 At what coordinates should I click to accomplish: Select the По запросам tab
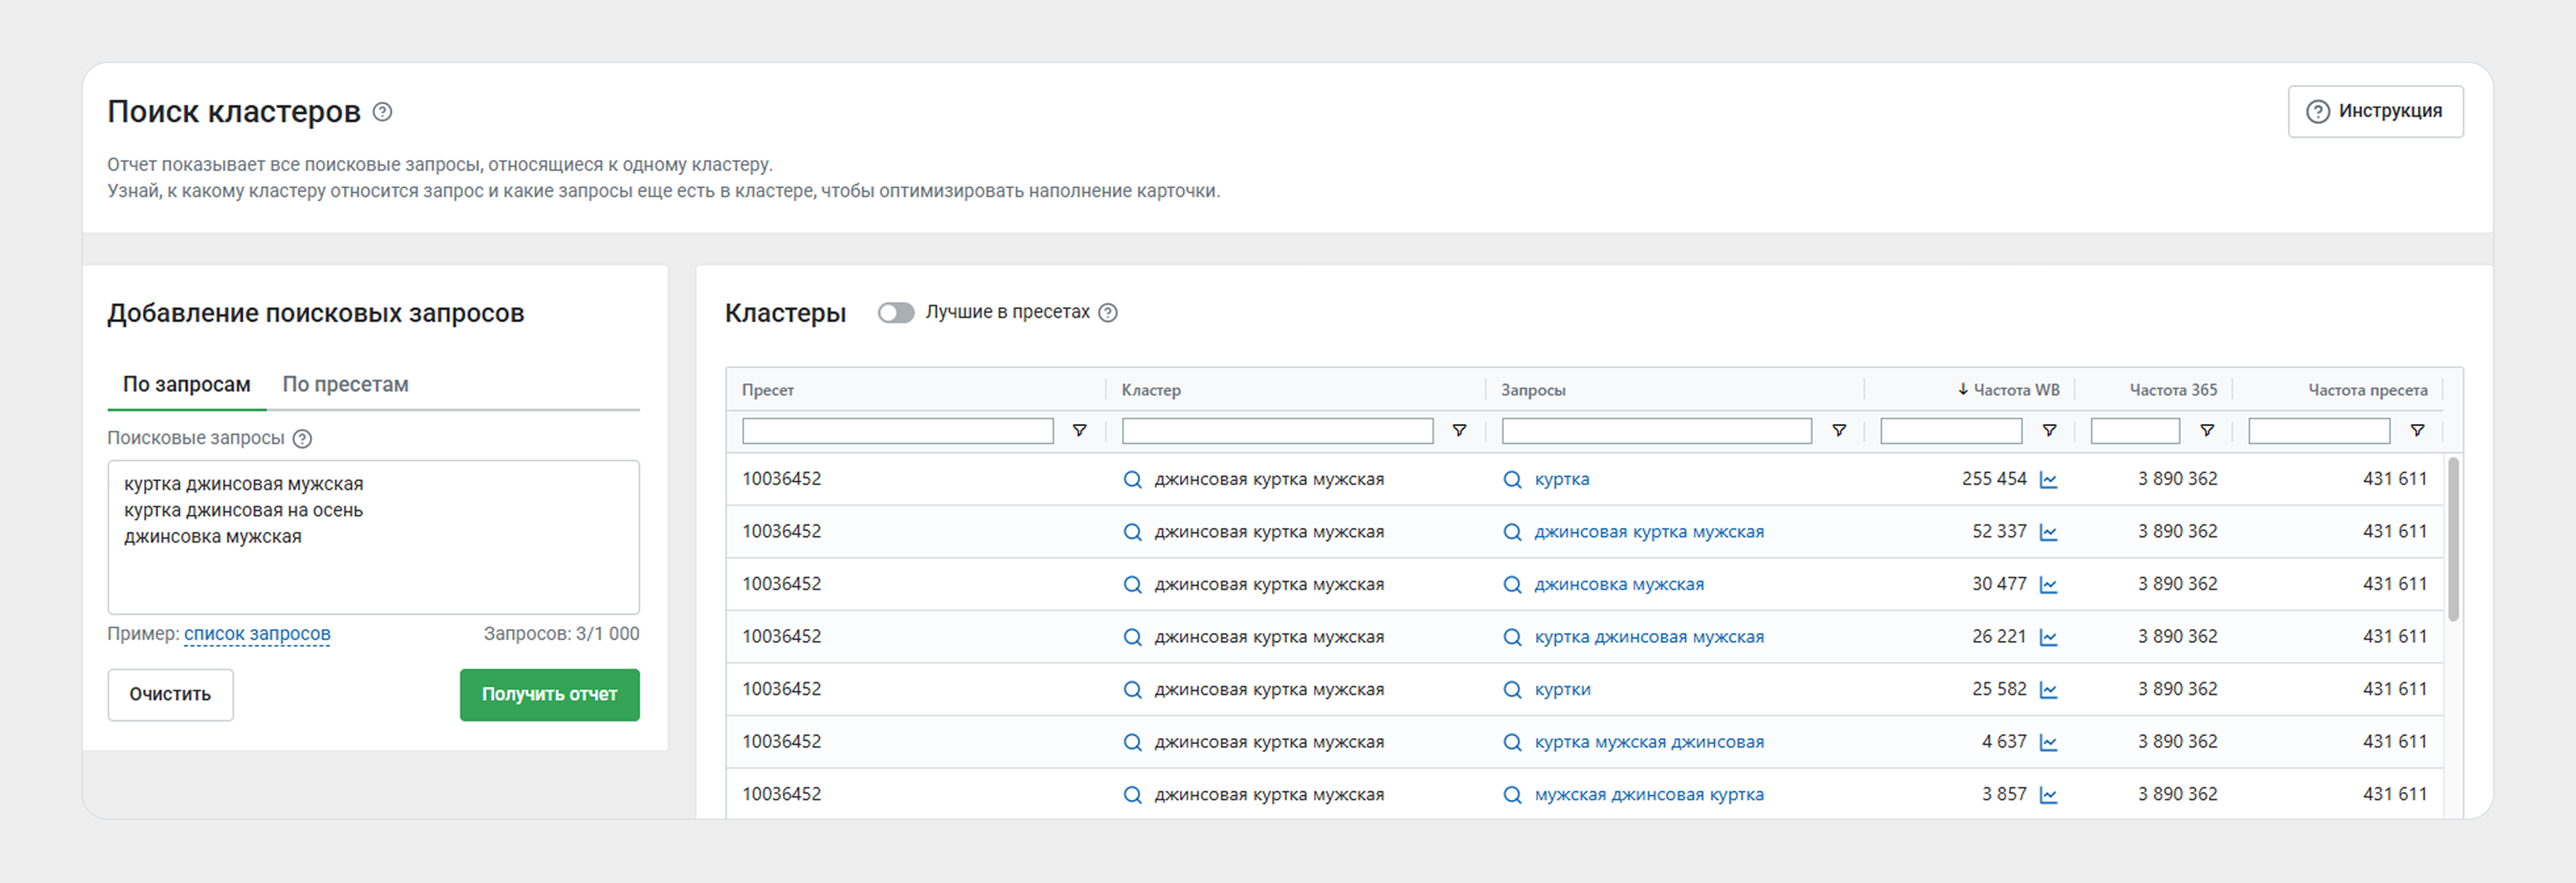(x=186, y=385)
